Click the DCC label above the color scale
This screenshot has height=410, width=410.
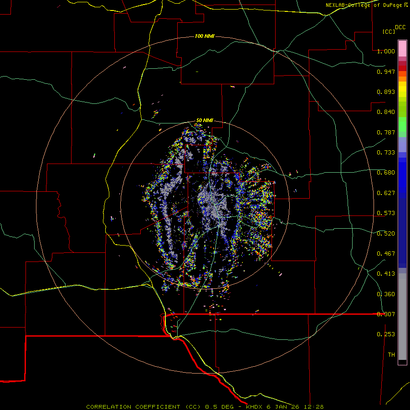click(400, 27)
